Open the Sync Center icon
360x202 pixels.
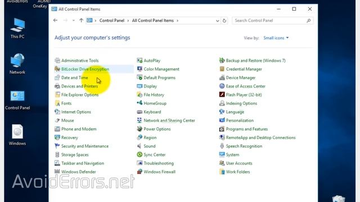(139, 155)
